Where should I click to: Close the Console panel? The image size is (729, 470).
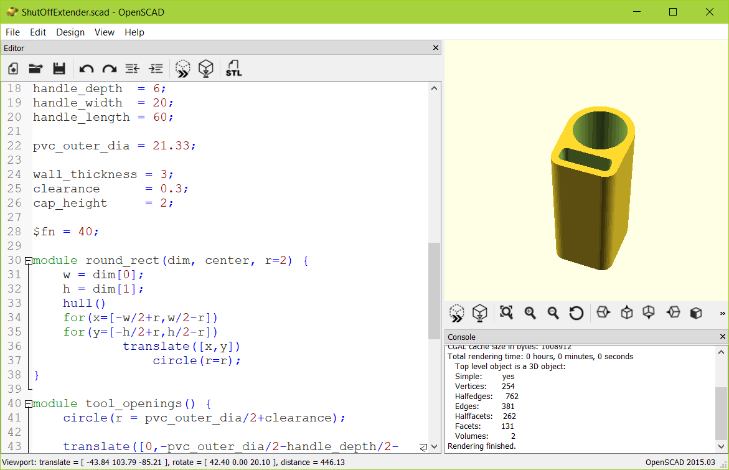click(724, 337)
